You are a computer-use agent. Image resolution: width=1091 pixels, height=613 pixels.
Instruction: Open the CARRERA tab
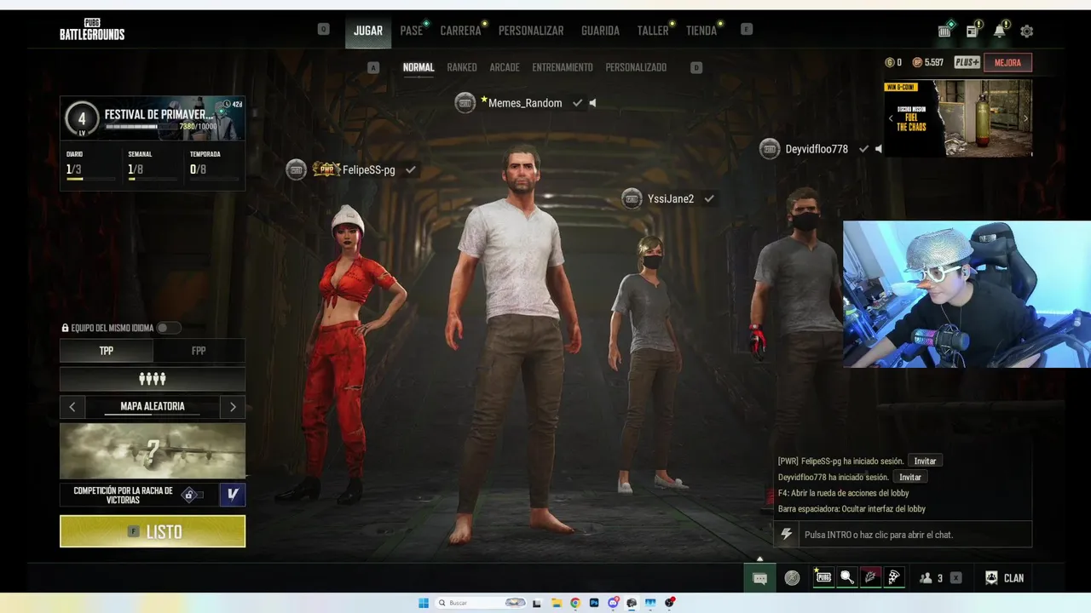coord(461,31)
